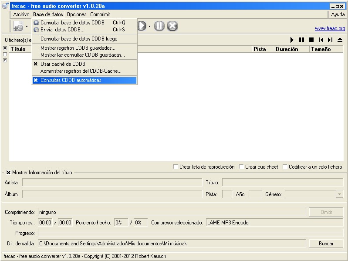348x261 pixels.
Task: Stop encoding with the X toolbar button
Action: coord(172,26)
